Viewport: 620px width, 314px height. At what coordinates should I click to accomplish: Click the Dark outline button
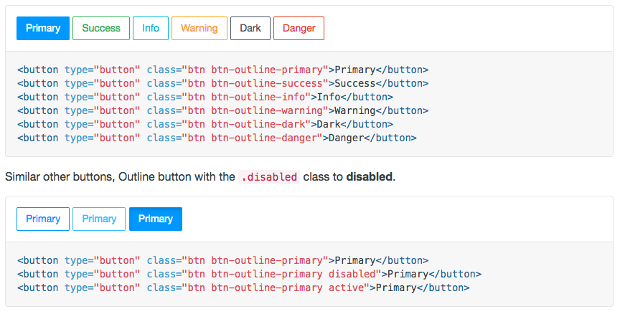point(250,28)
